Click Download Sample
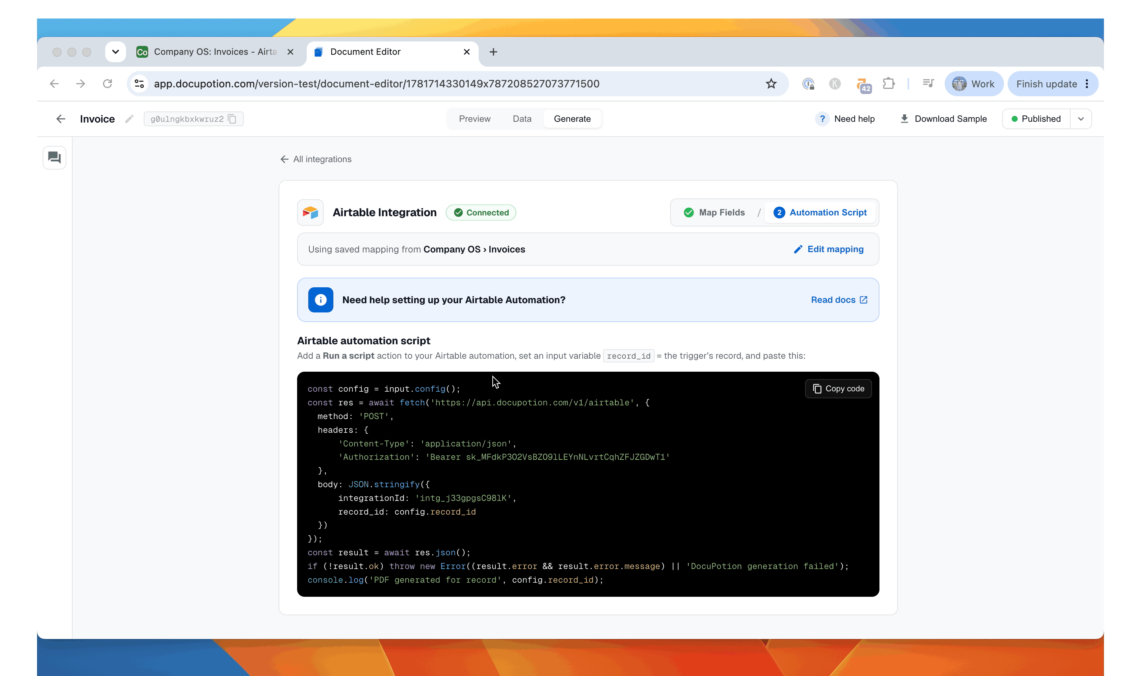The image size is (1141, 676). 943,119
